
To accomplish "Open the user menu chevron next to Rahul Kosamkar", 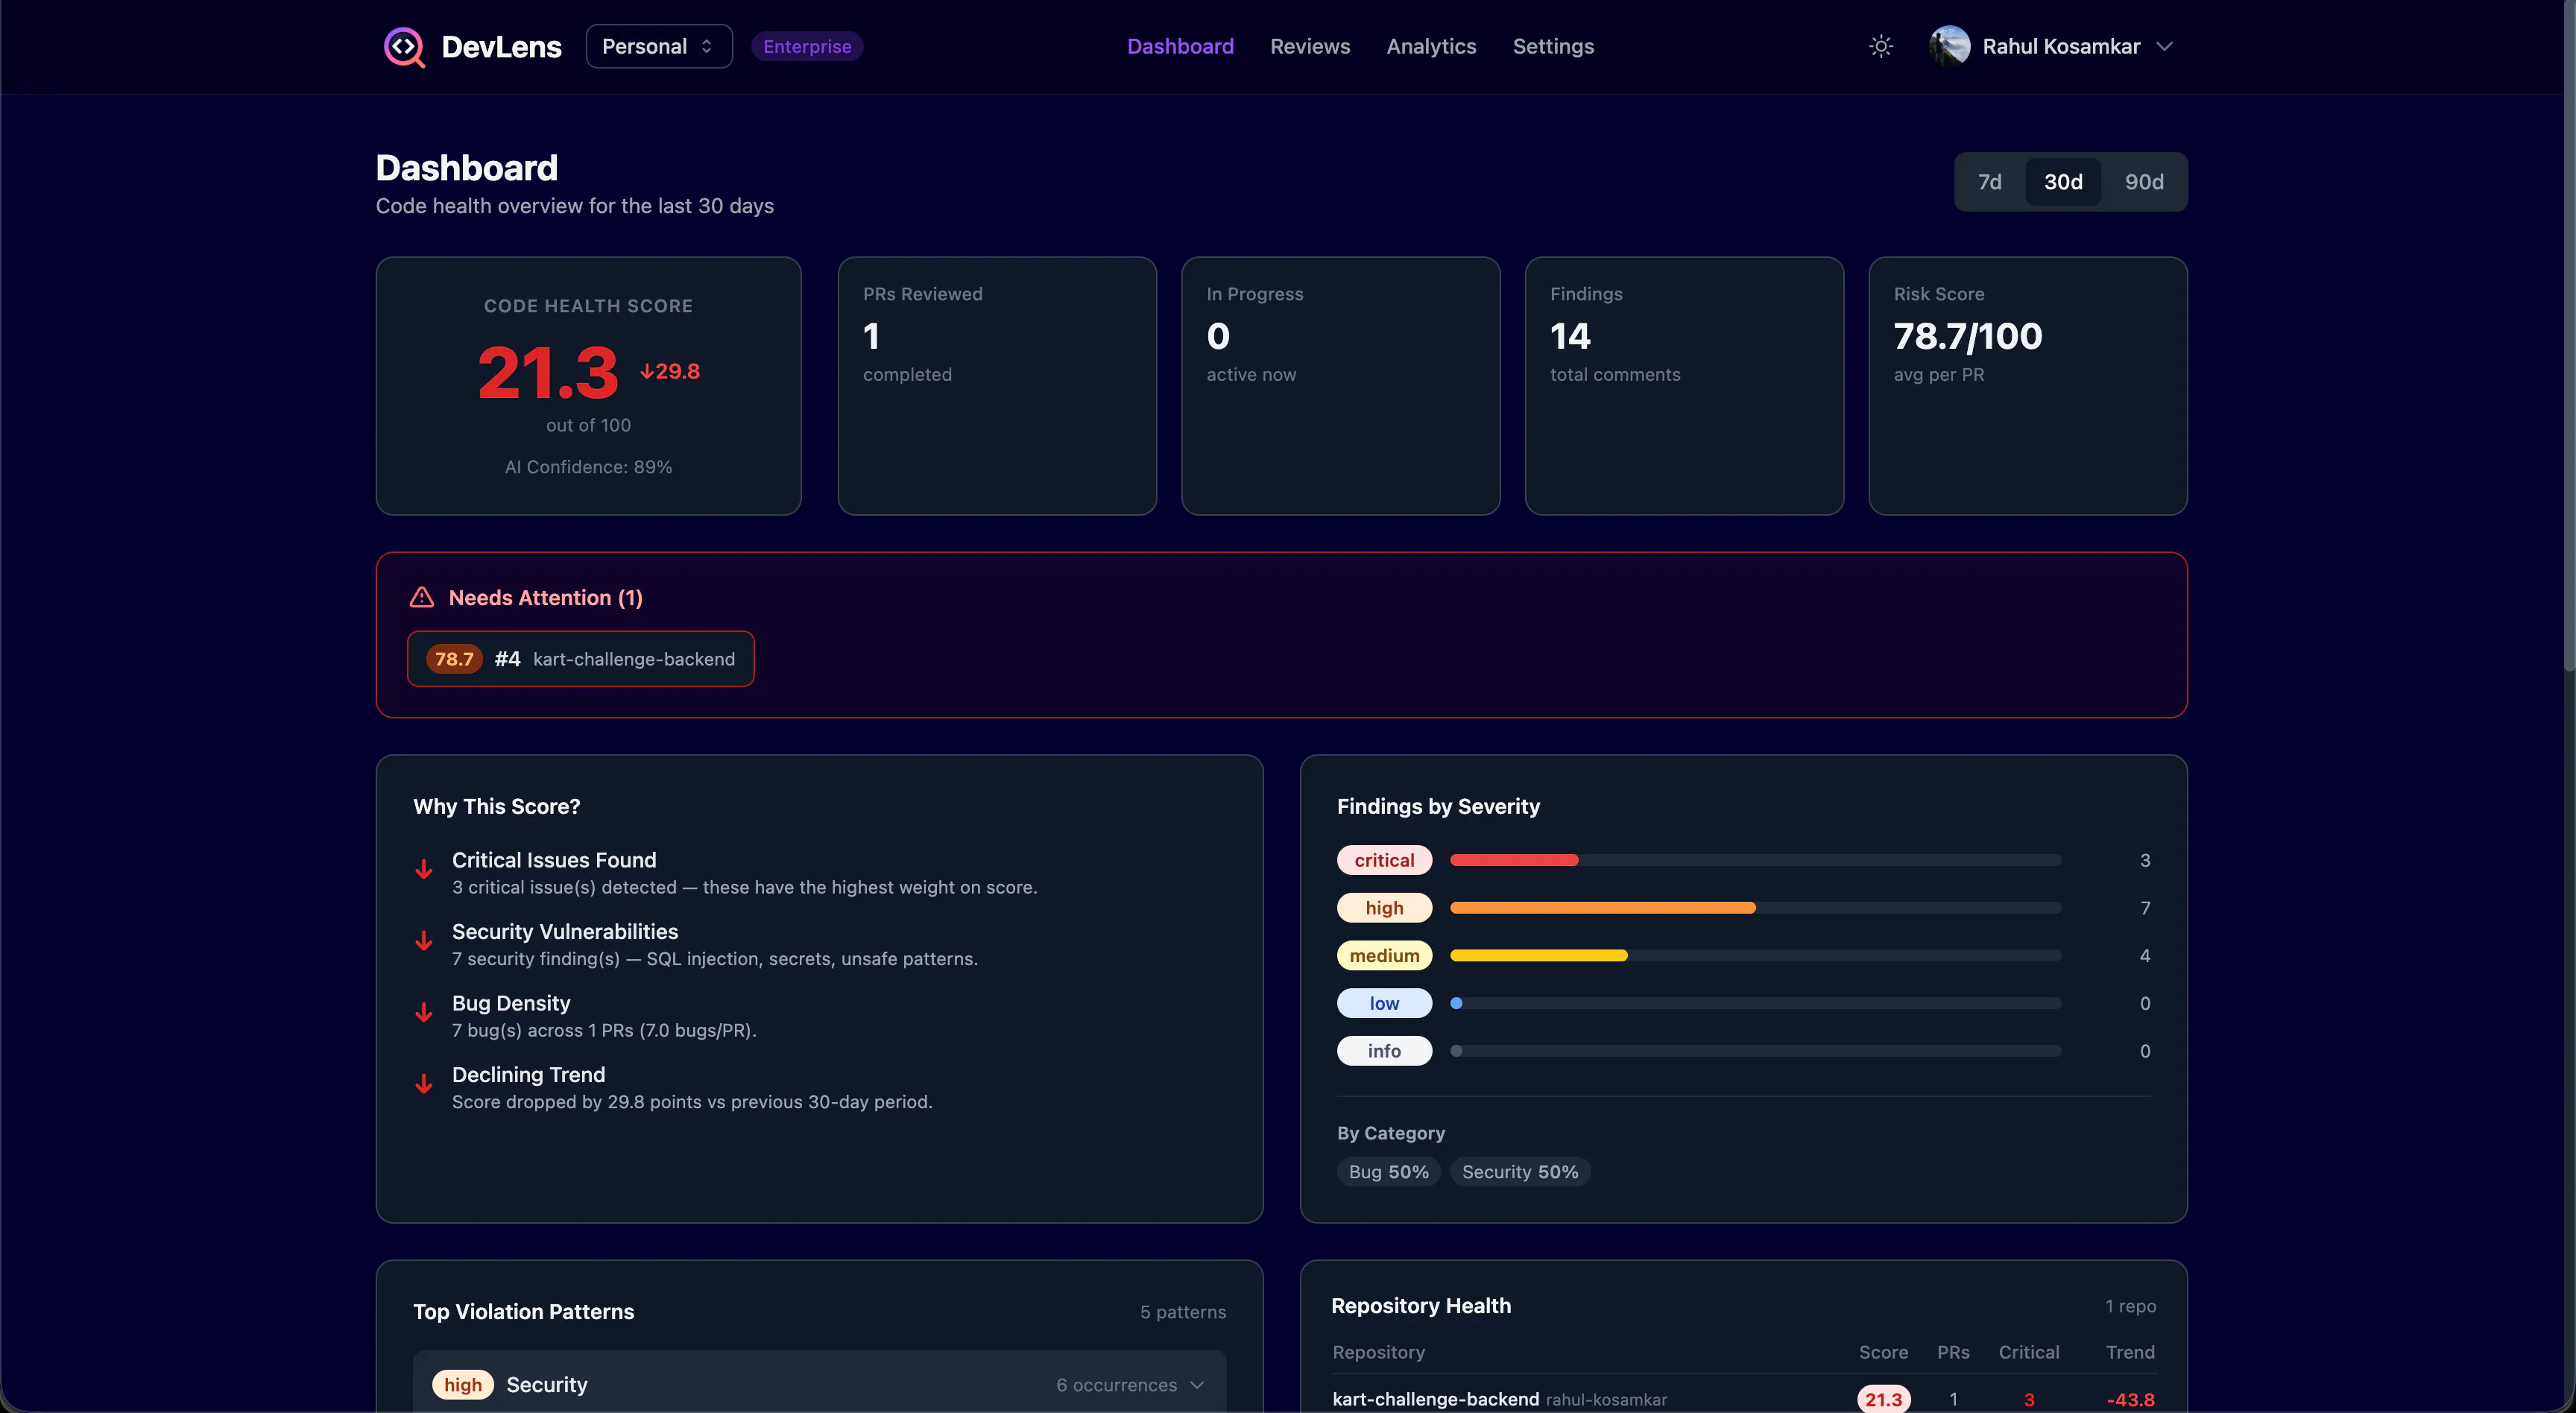I will pos(2164,47).
